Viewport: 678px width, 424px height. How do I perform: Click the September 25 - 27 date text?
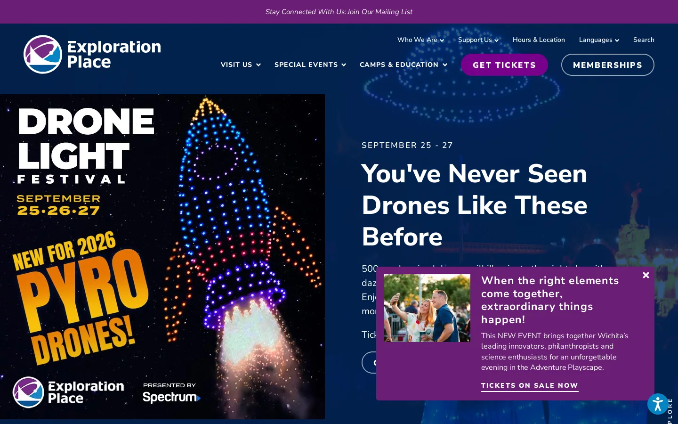(407, 146)
